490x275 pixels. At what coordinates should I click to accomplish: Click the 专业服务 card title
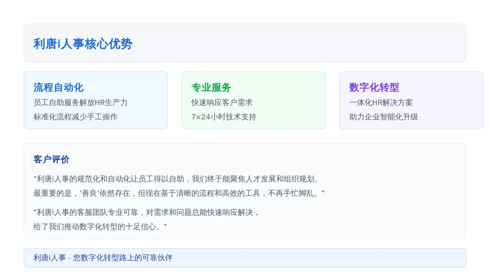pos(211,87)
